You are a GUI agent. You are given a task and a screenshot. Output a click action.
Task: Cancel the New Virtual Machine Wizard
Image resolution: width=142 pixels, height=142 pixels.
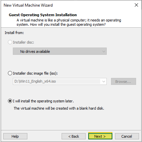[127, 136]
